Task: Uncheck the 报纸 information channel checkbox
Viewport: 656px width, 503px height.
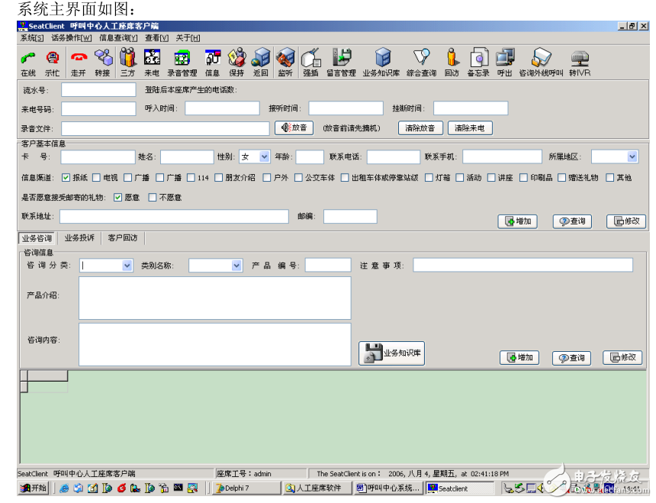Action: [66, 178]
